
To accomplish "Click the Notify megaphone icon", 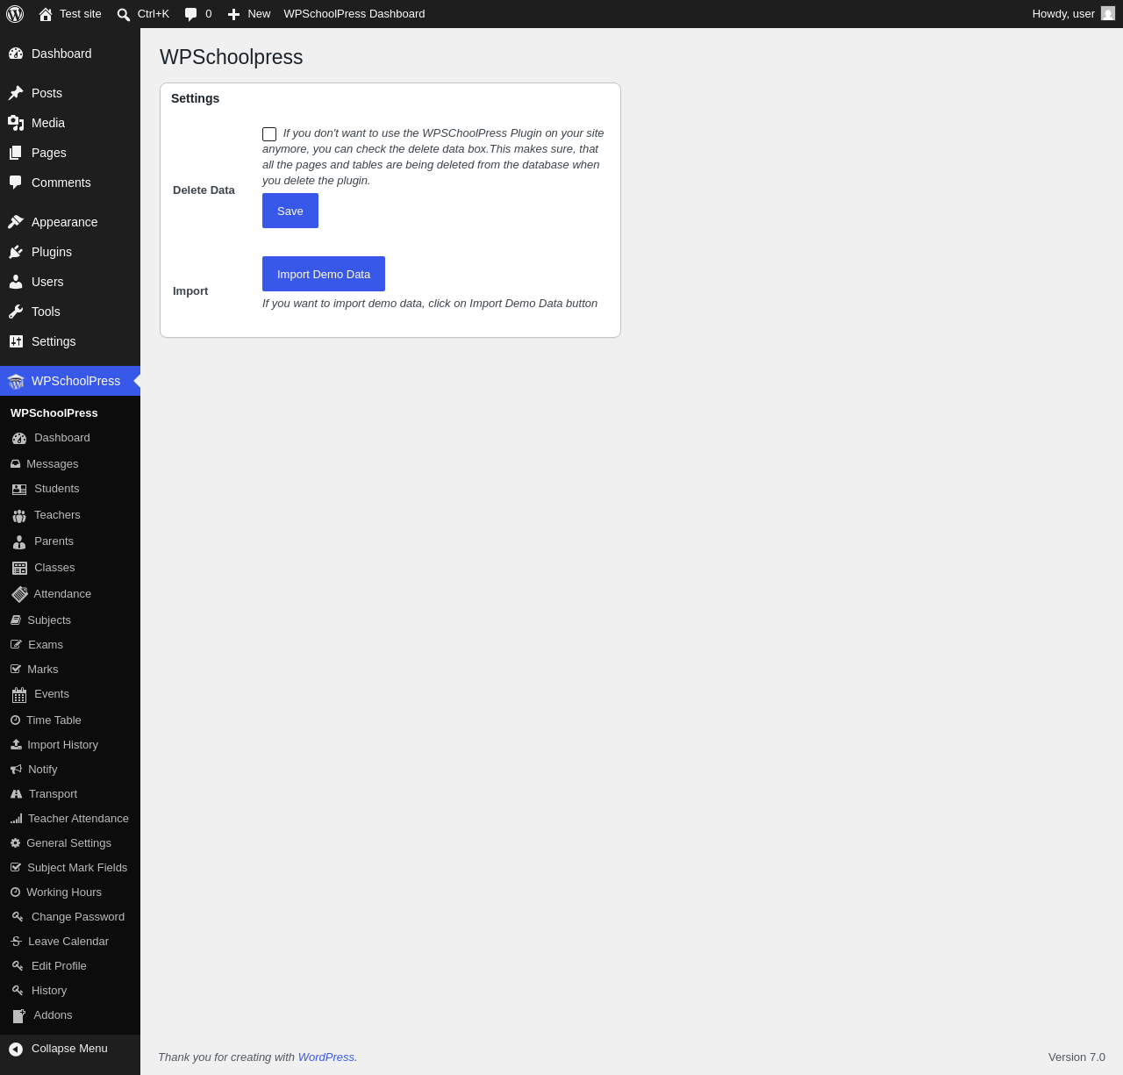I will 16,770.
